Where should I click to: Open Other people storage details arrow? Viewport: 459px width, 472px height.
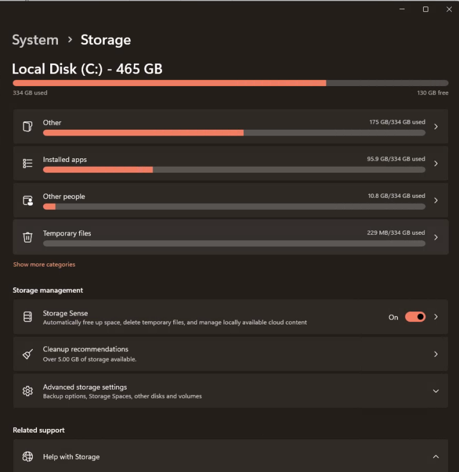click(436, 201)
